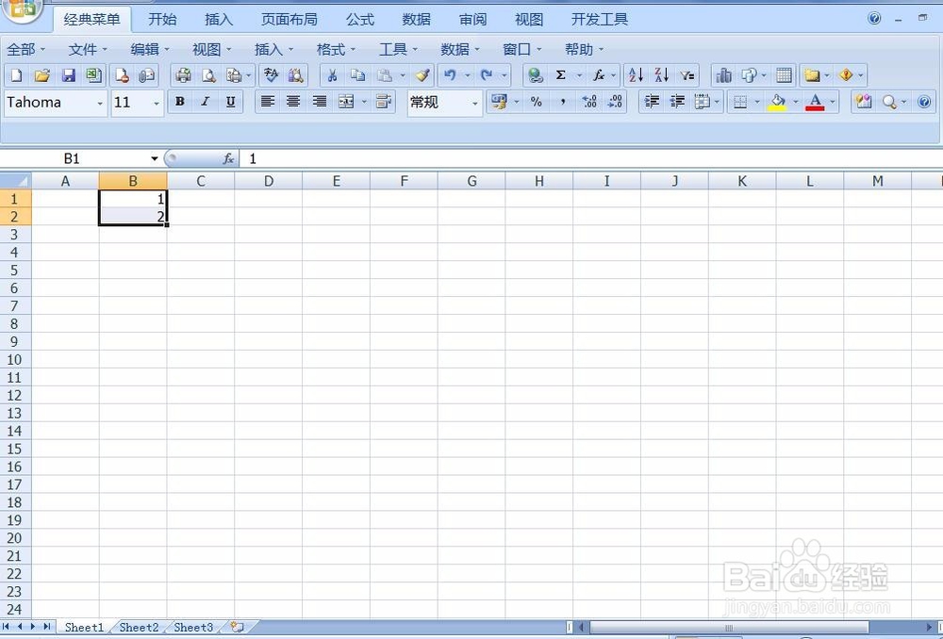Open the 文件 classic menu

88,49
